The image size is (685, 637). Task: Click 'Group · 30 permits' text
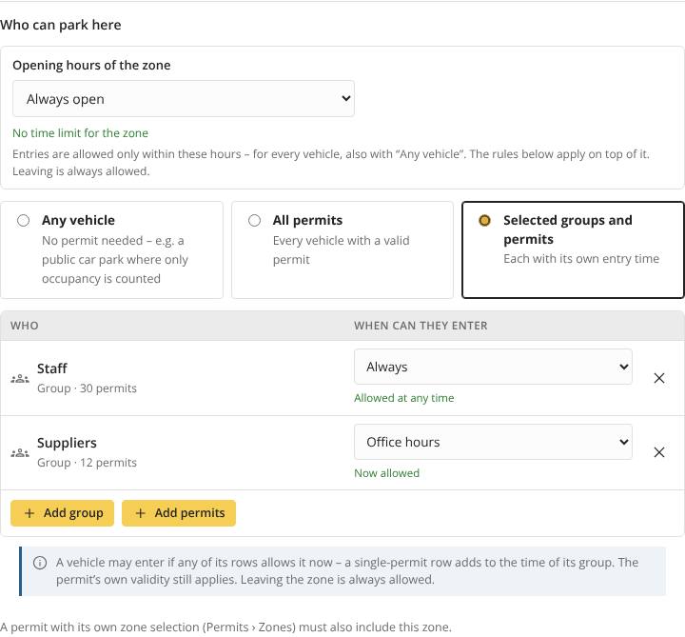(x=87, y=388)
